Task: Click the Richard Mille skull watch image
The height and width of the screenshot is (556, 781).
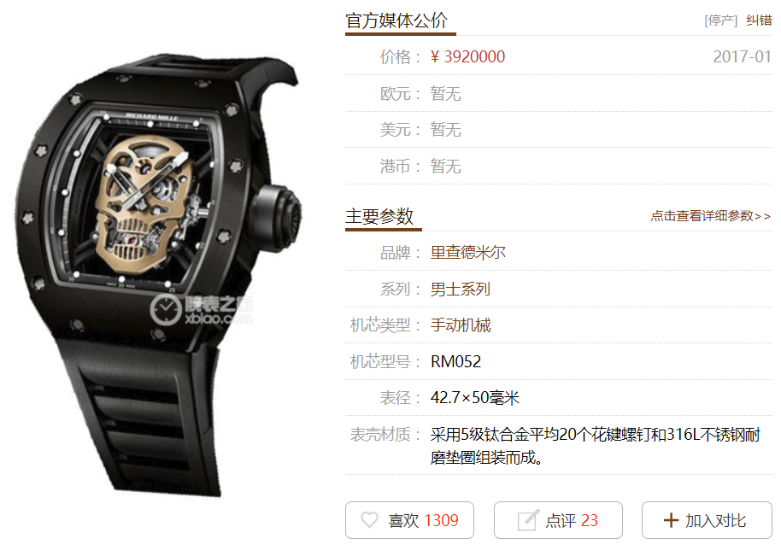Action: click(158, 272)
